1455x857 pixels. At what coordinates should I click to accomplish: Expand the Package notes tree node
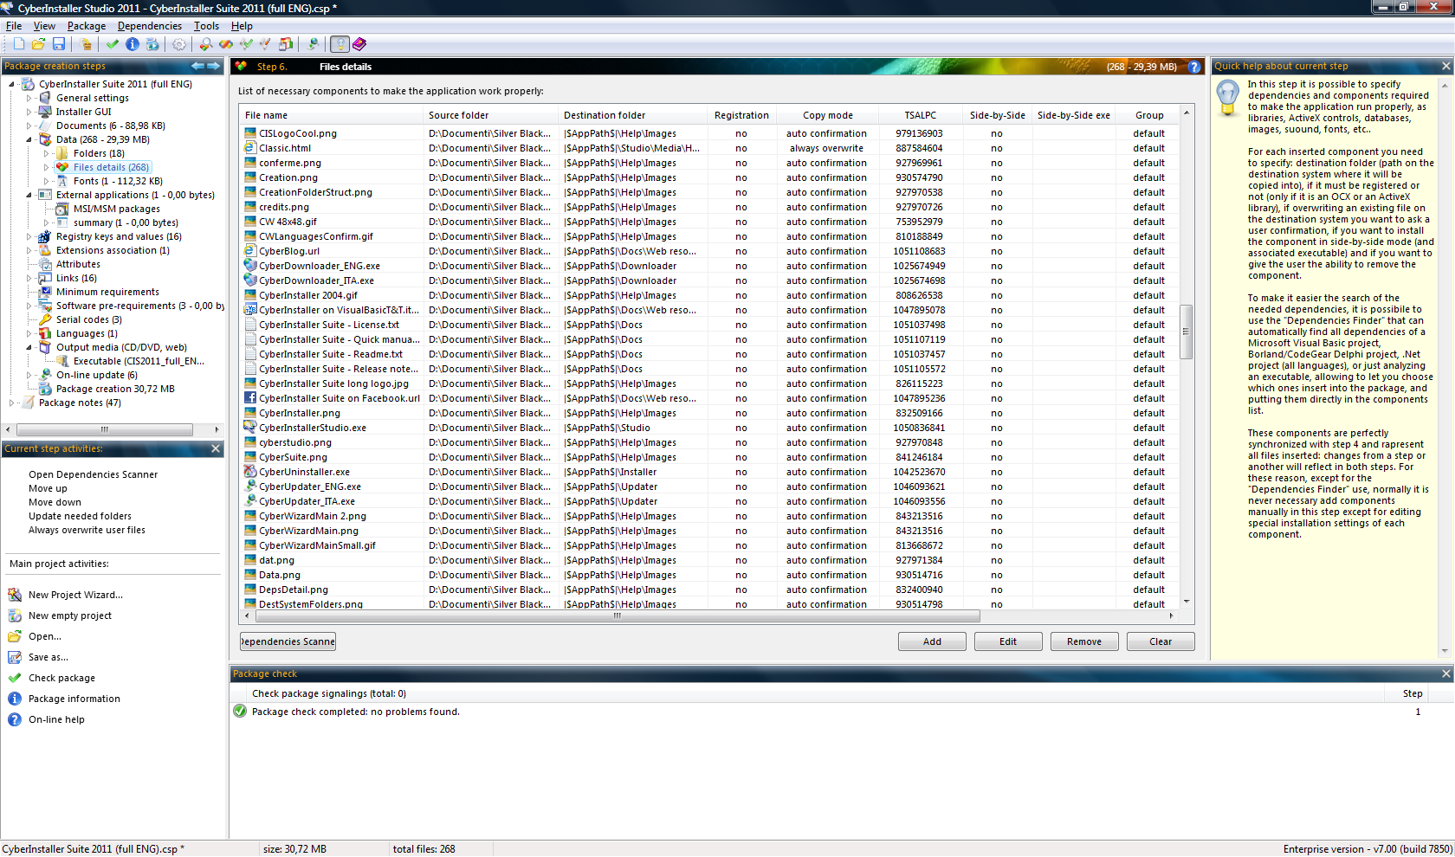tap(11, 403)
